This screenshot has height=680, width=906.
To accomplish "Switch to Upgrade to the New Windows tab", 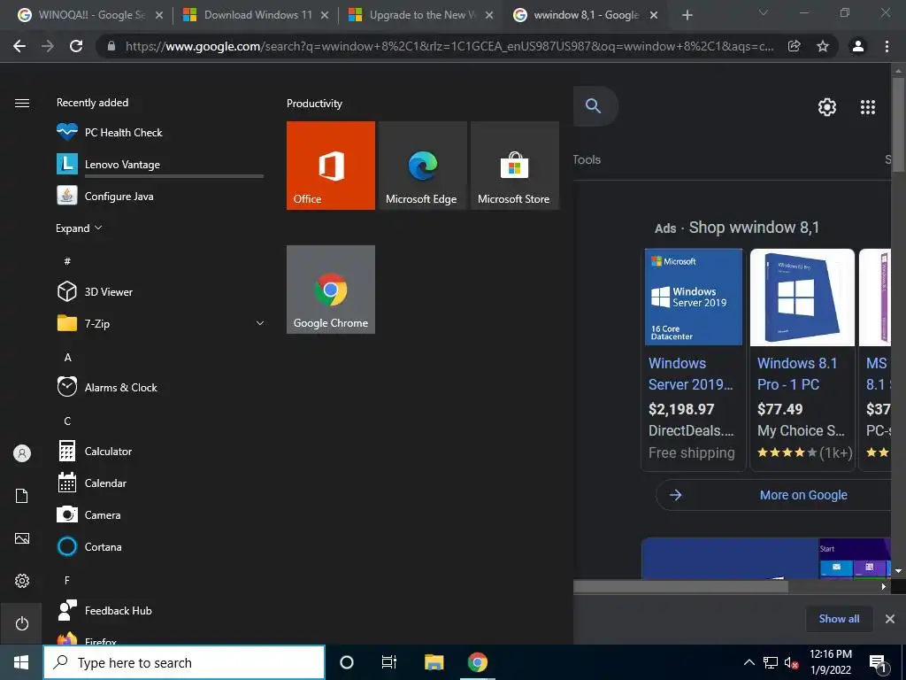I will [x=422, y=15].
